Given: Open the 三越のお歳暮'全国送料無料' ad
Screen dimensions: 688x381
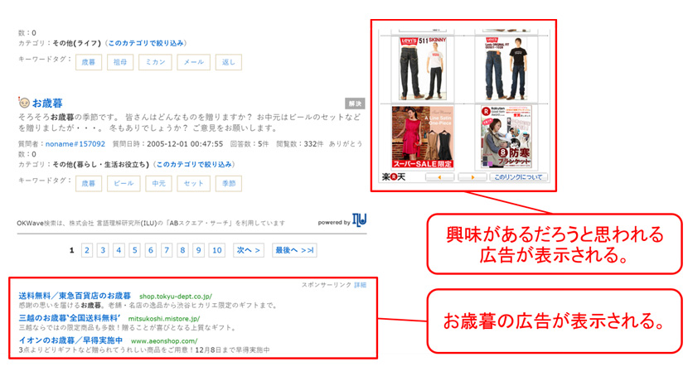Looking at the screenshot, I should click(69, 318).
